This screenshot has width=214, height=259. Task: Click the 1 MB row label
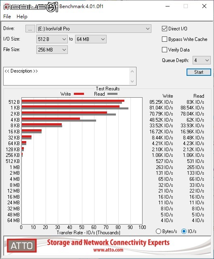tap(15, 167)
